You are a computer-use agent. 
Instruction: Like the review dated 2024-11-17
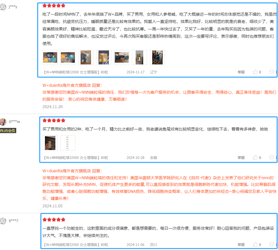tap(255, 72)
